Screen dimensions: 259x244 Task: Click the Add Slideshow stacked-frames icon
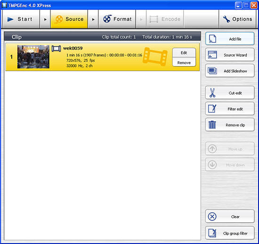(x=212, y=71)
